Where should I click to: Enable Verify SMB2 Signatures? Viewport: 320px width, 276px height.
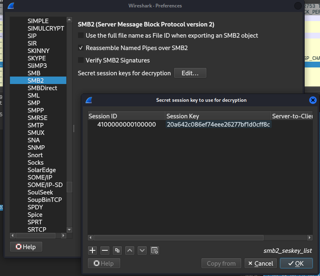tap(81, 60)
